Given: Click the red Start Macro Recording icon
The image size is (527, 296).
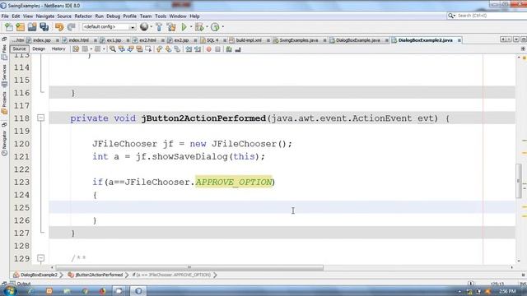Looking at the screenshot, I should (x=208, y=49).
